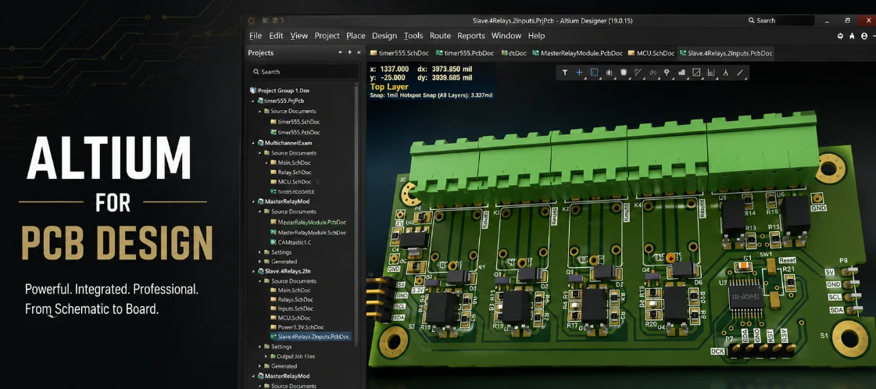Viewport: 876px width, 389px height.
Task: Click the keepout boxed-line tool icon
Action: (697, 73)
